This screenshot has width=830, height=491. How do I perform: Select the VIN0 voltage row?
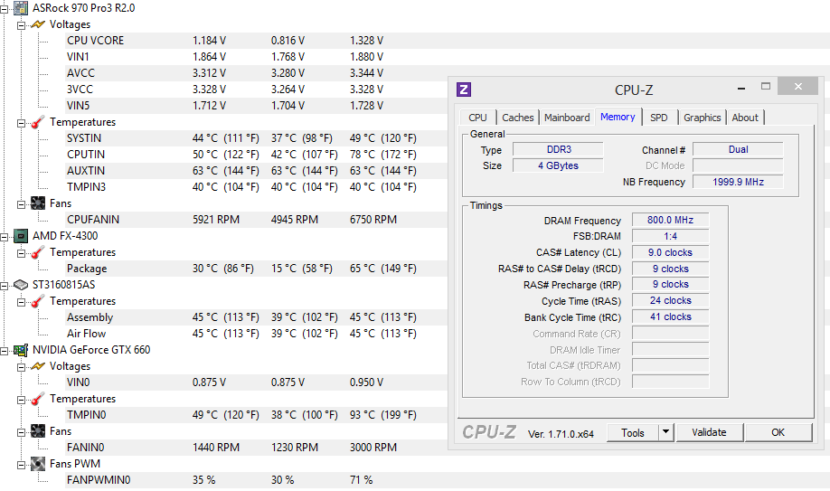tap(256, 382)
